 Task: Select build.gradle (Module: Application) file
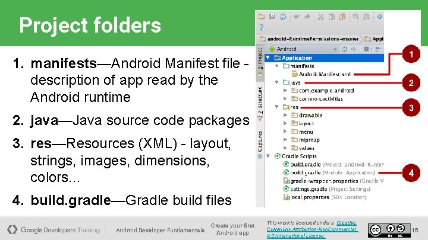tap(329, 172)
